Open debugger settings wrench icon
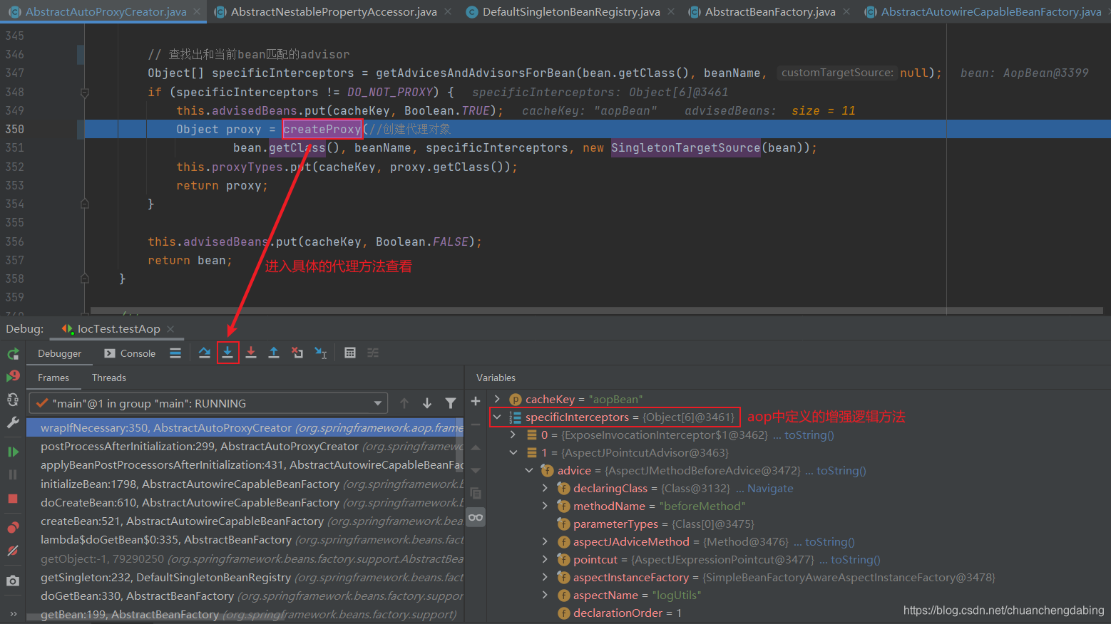 [13, 422]
